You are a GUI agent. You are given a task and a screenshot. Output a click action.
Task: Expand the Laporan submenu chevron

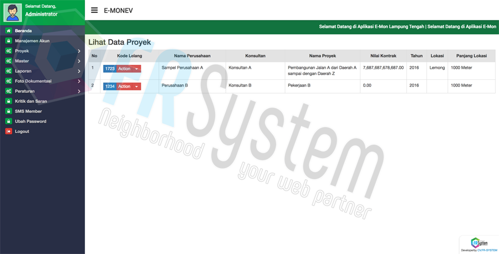coord(79,72)
